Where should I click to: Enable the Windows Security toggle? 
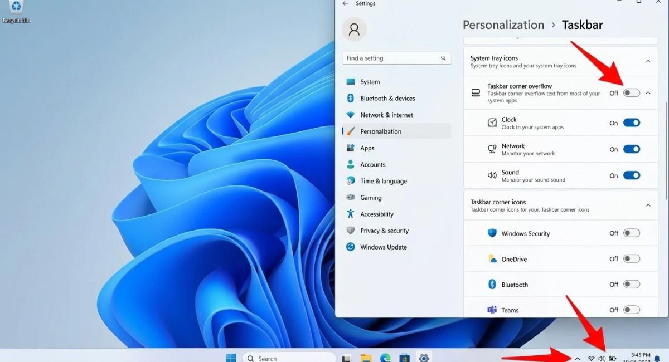pyautogui.click(x=632, y=233)
